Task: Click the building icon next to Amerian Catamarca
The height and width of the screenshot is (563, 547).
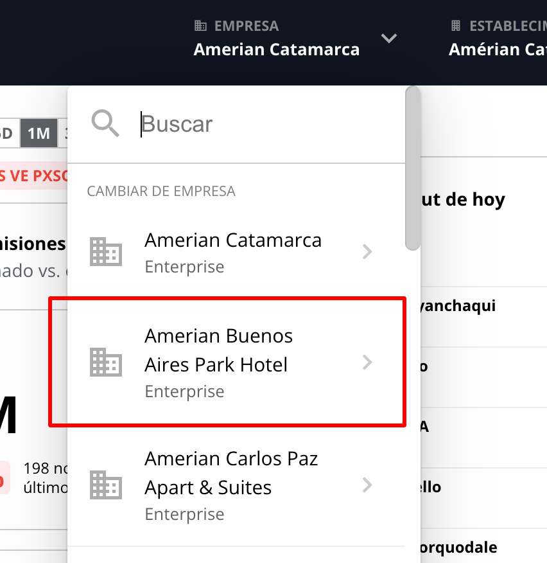Action: coord(106,252)
